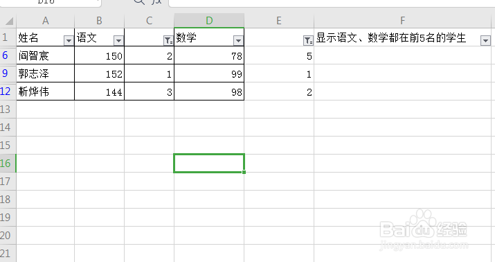Click the 语文 score 144
Image resolution: width=495 pixels, height=262 pixels.
coord(99,91)
